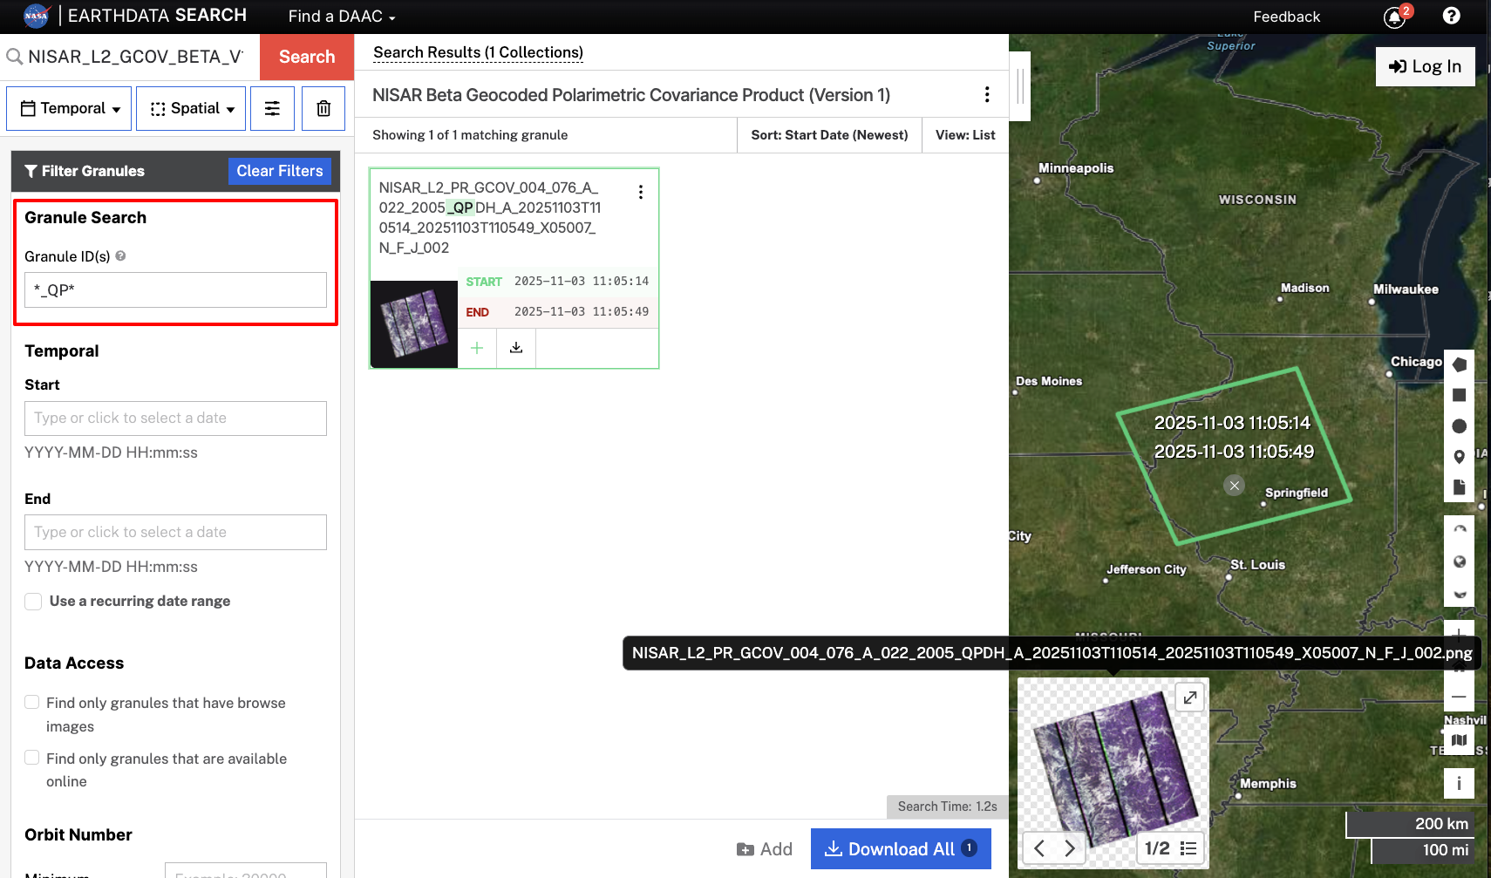Click the Clear Filters button
Screen dimensions: 1491x878
point(279,171)
